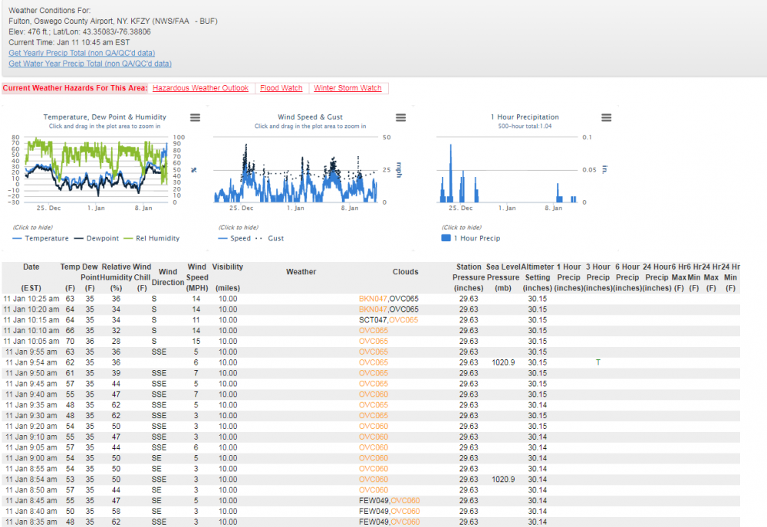Click FEW049 in the 8:35 am row
This screenshot has height=527, width=767.
(x=374, y=522)
